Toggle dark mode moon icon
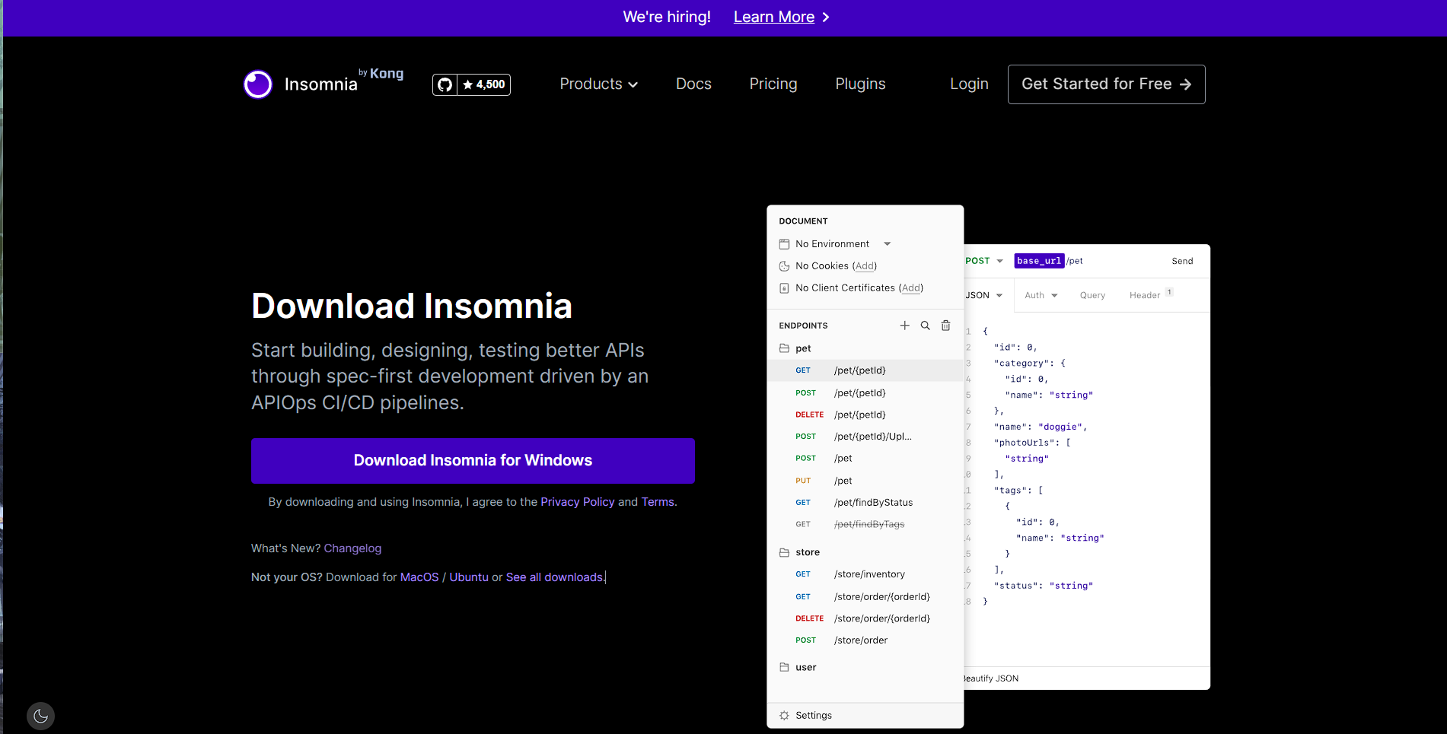 point(40,716)
